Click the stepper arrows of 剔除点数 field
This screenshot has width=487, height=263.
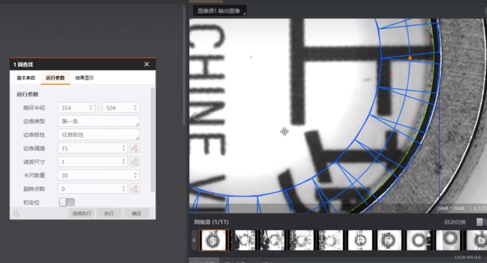tap(123, 189)
